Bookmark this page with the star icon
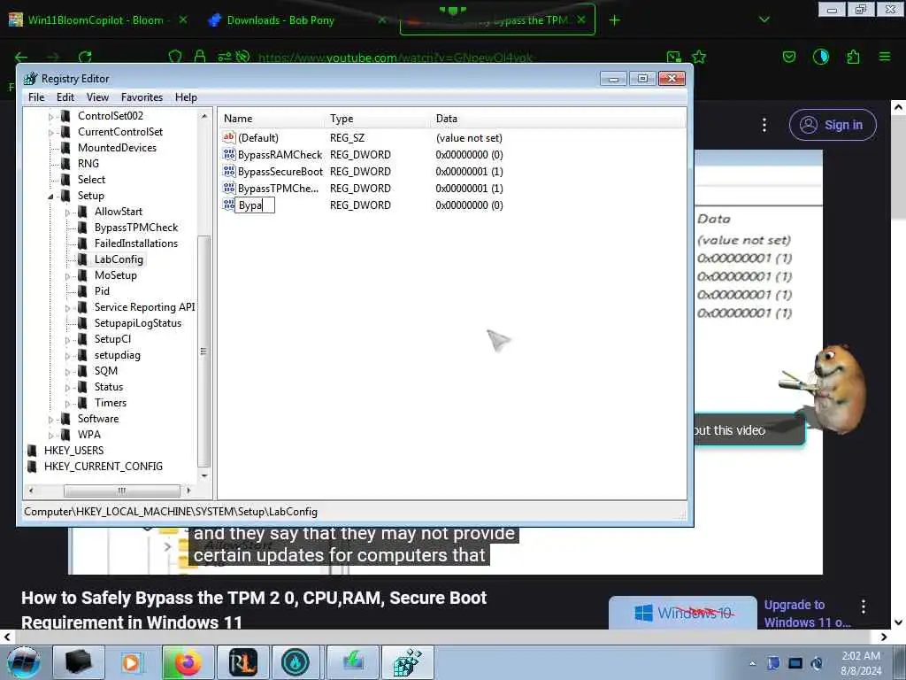The height and width of the screenshot is (680, 906). (x=699, y=57)
